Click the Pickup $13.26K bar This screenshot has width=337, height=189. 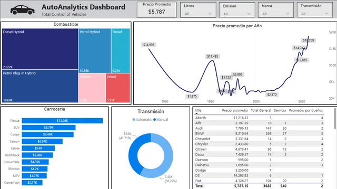(62, 121)
